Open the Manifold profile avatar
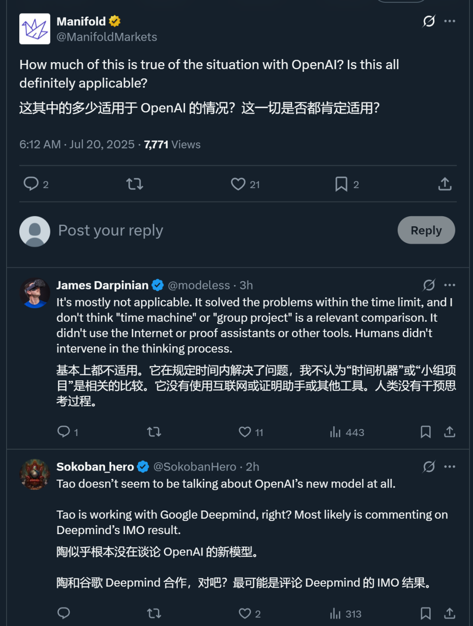The height and width of the screenshot is (626, 473). pos(35,29)
